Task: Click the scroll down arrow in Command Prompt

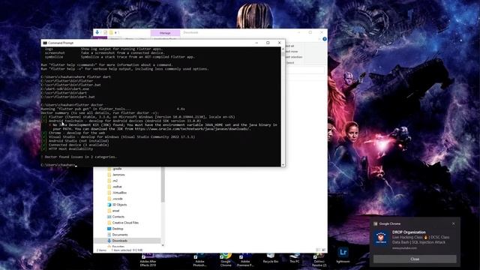Action: (283, 165)
